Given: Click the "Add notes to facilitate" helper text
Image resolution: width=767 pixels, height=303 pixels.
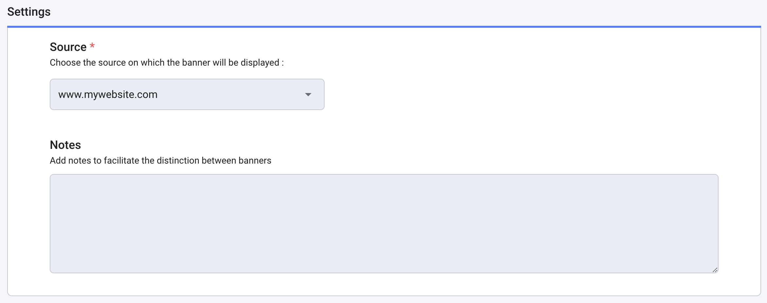Looking at the screenshot, I should (160, 161).
